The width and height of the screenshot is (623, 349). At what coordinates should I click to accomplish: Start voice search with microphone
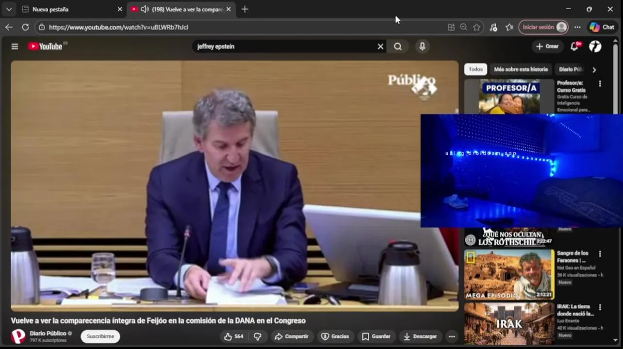(422, 47)
